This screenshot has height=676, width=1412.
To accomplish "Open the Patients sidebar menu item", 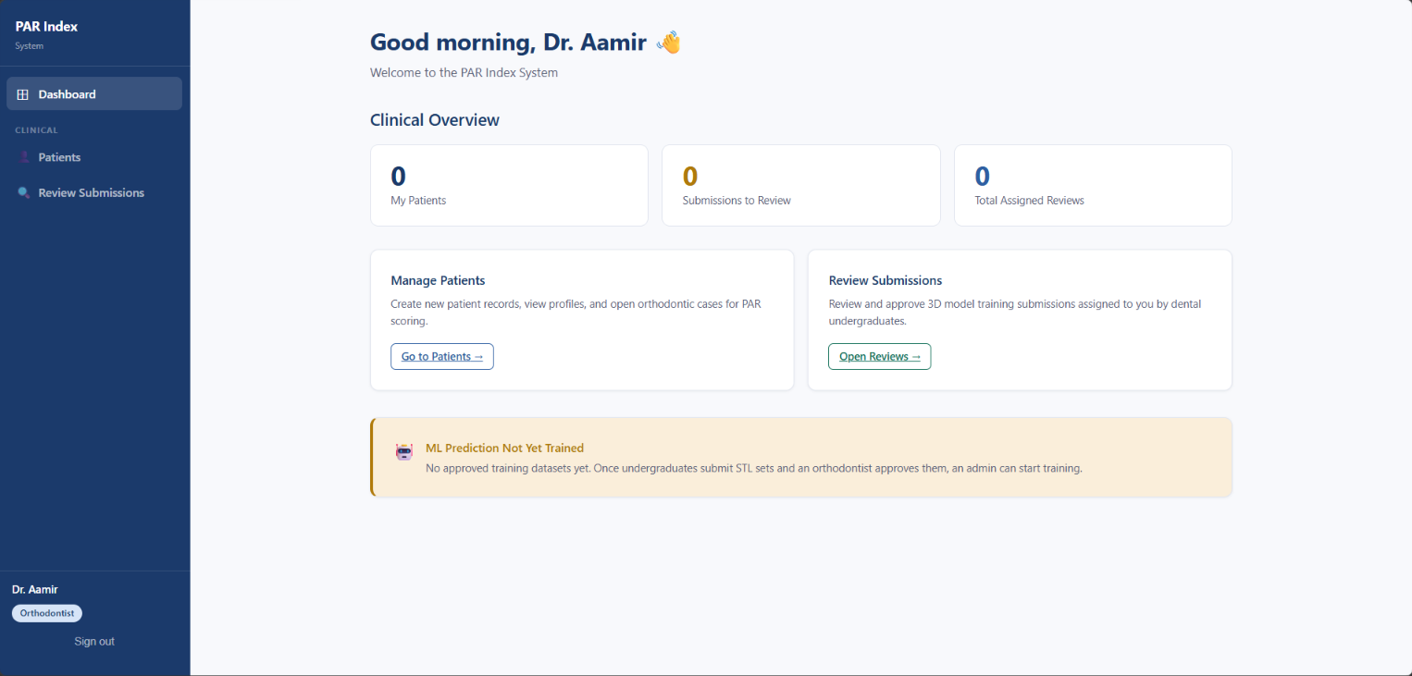I will (x=94, y=157).
